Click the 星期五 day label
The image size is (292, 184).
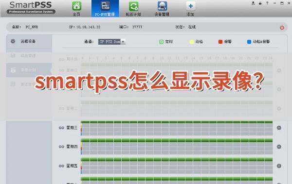click(x=72, y=166)
